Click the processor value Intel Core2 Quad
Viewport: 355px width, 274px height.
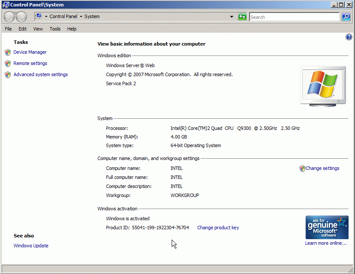tap(235, 128)
